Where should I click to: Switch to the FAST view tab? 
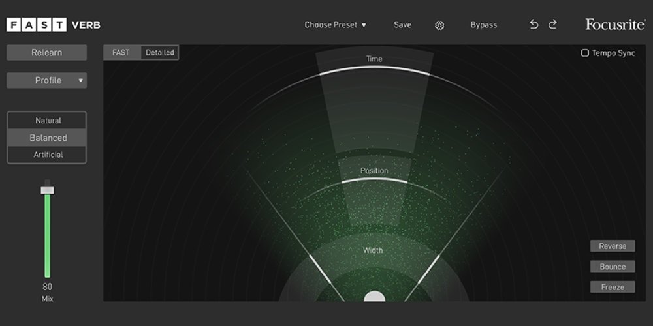coord(121,52)
